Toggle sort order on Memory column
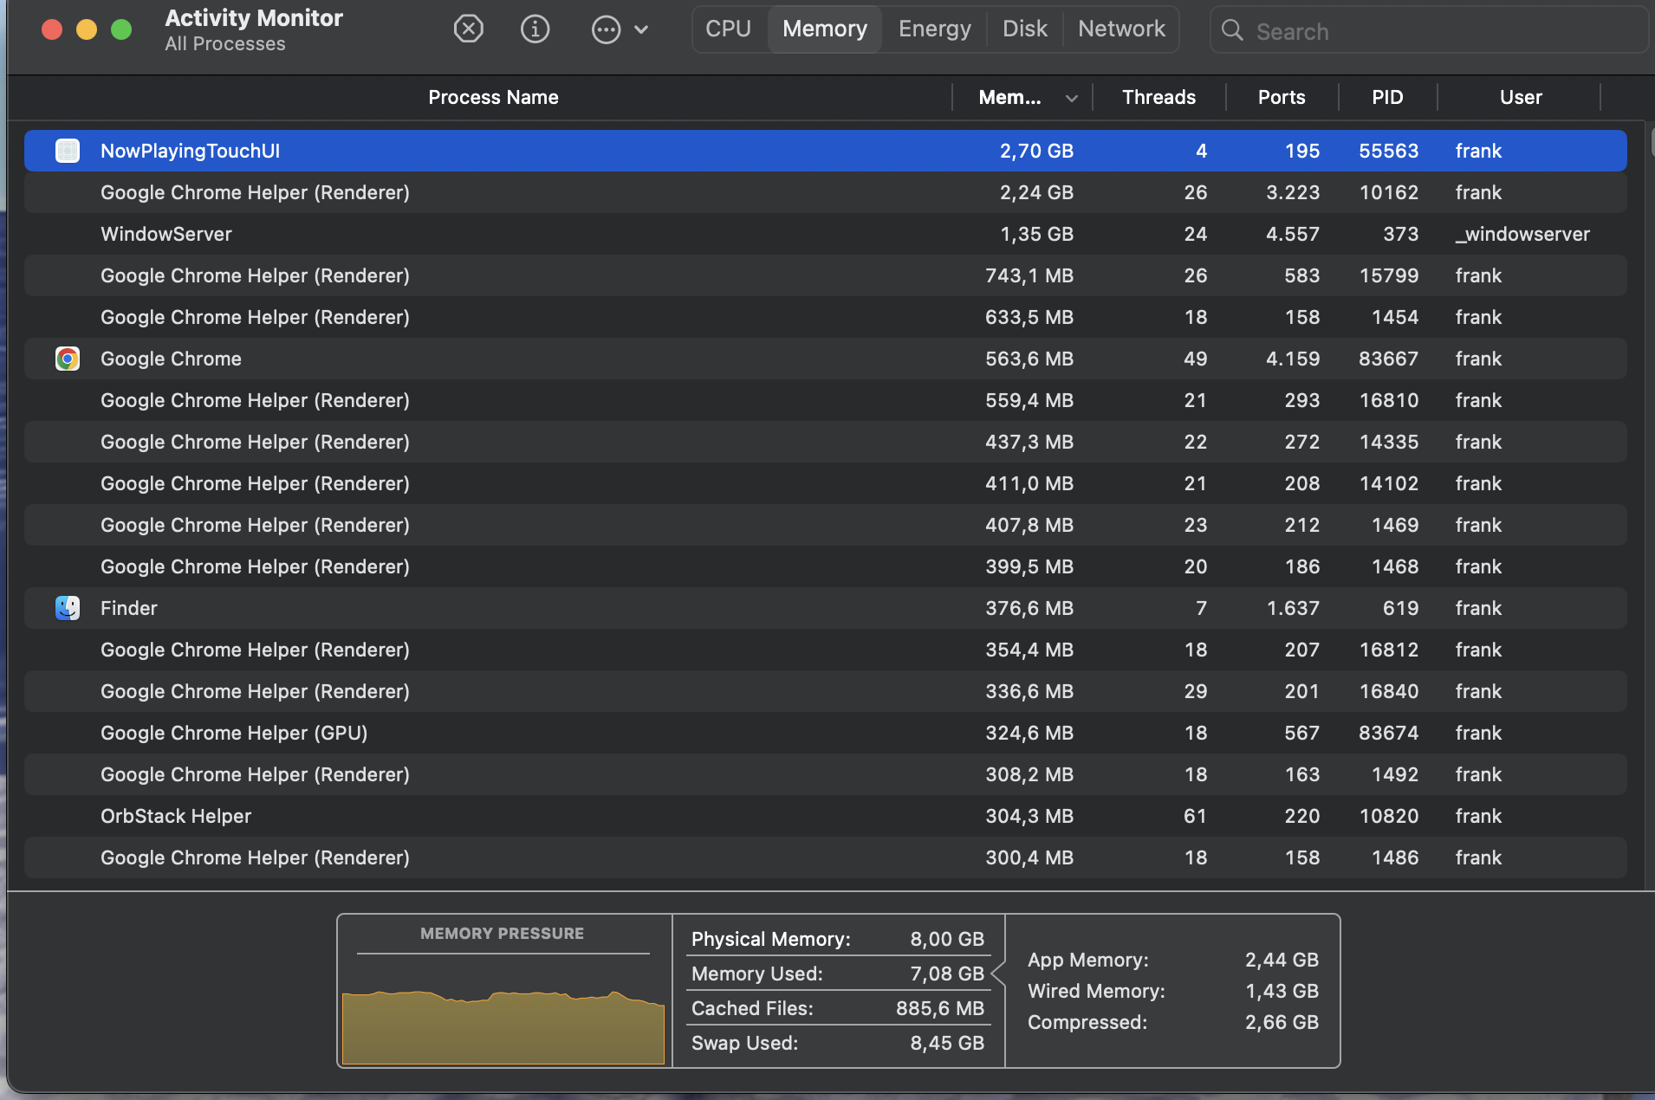 pos(1022,98)
